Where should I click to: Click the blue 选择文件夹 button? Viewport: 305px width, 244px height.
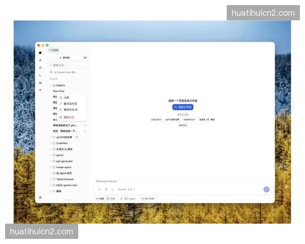click(x=182, y=107)
